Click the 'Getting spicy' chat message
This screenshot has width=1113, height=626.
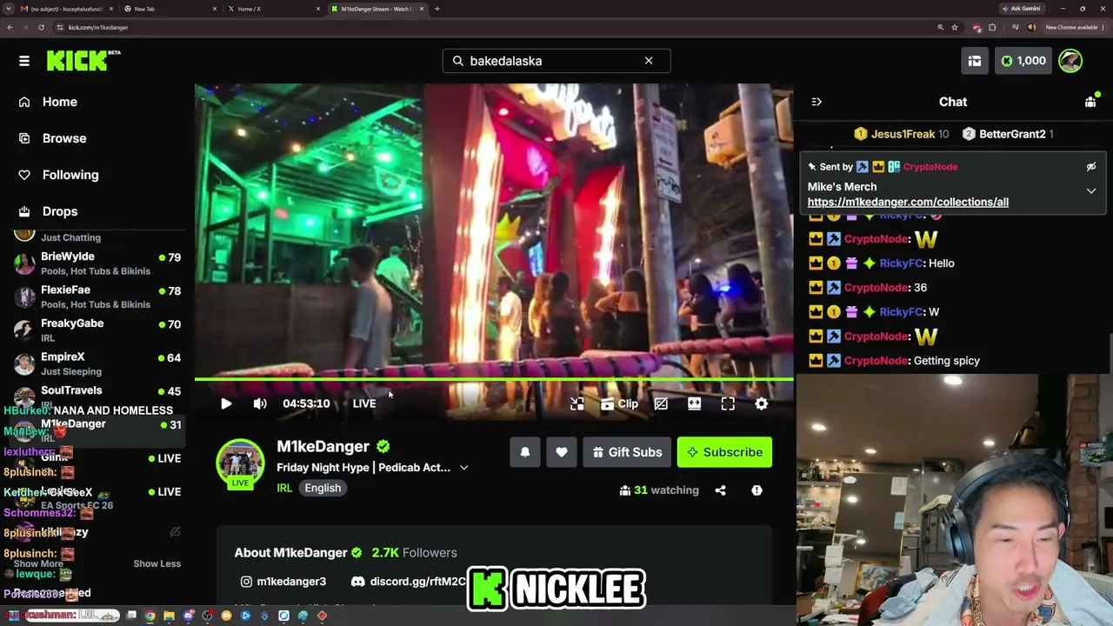click(946, 361)
